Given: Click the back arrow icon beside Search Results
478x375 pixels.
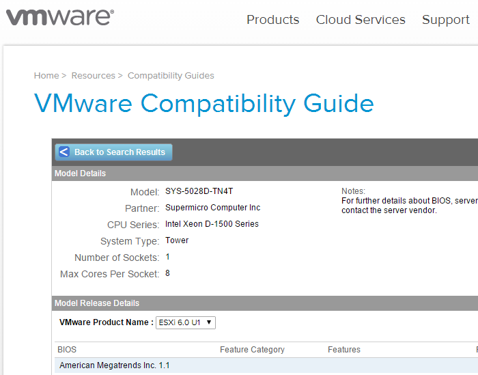Looking at the screenshot, I should click(64, 152).
